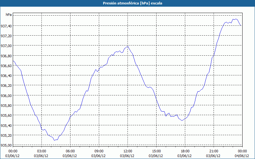This screenshot has width=255, height=159.
Task: Click the 12:00 time axis label
Action: coord(128,151)
